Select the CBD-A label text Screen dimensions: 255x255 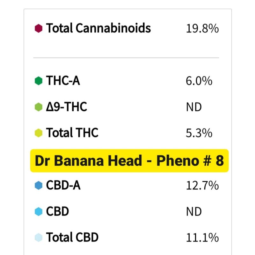coord(63,186)
